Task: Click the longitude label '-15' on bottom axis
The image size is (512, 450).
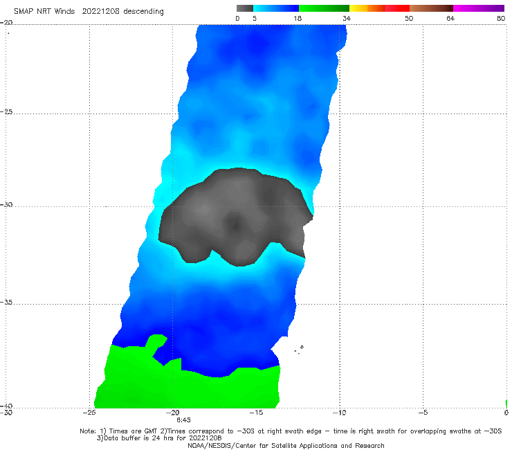Action: [256, 413]
